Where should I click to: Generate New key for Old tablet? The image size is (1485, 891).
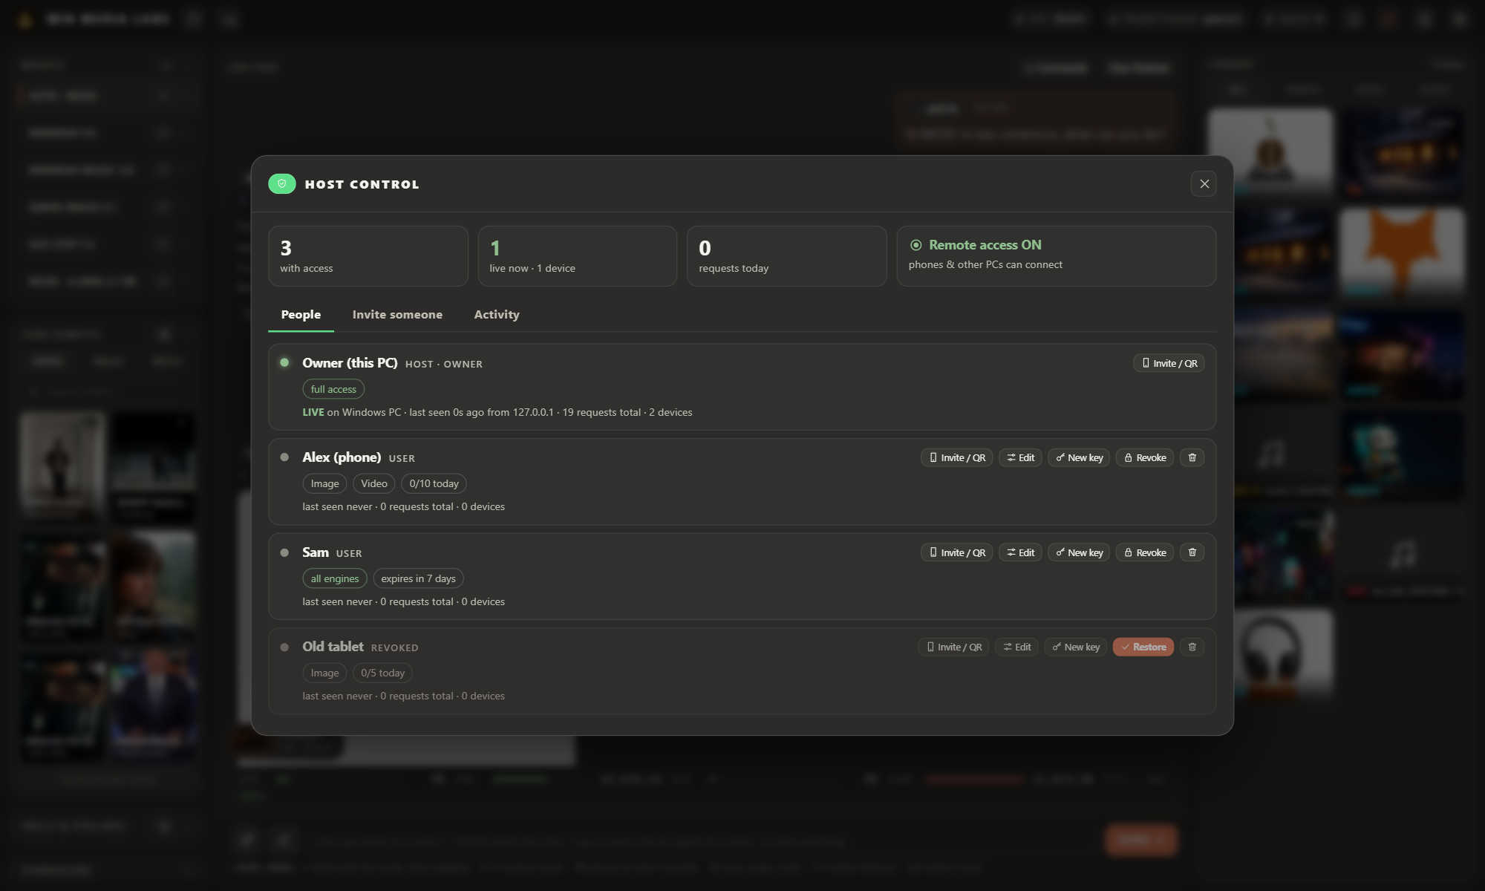1076,647
